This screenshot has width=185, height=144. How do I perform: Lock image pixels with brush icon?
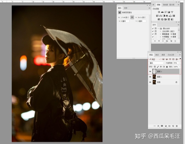pyautogui.click(x=158, y=67)
